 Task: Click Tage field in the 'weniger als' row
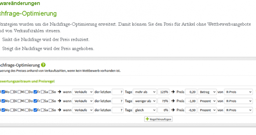point(118,101)
